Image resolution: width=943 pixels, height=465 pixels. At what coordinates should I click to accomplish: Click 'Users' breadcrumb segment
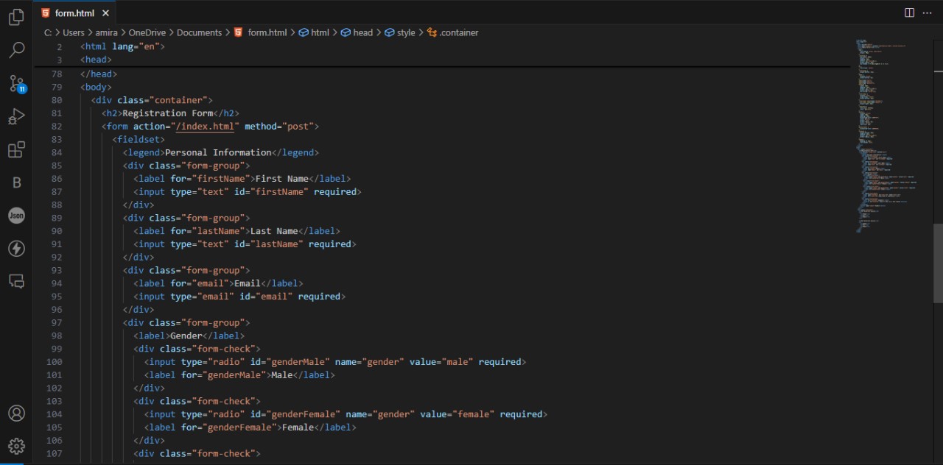(74, 32)
